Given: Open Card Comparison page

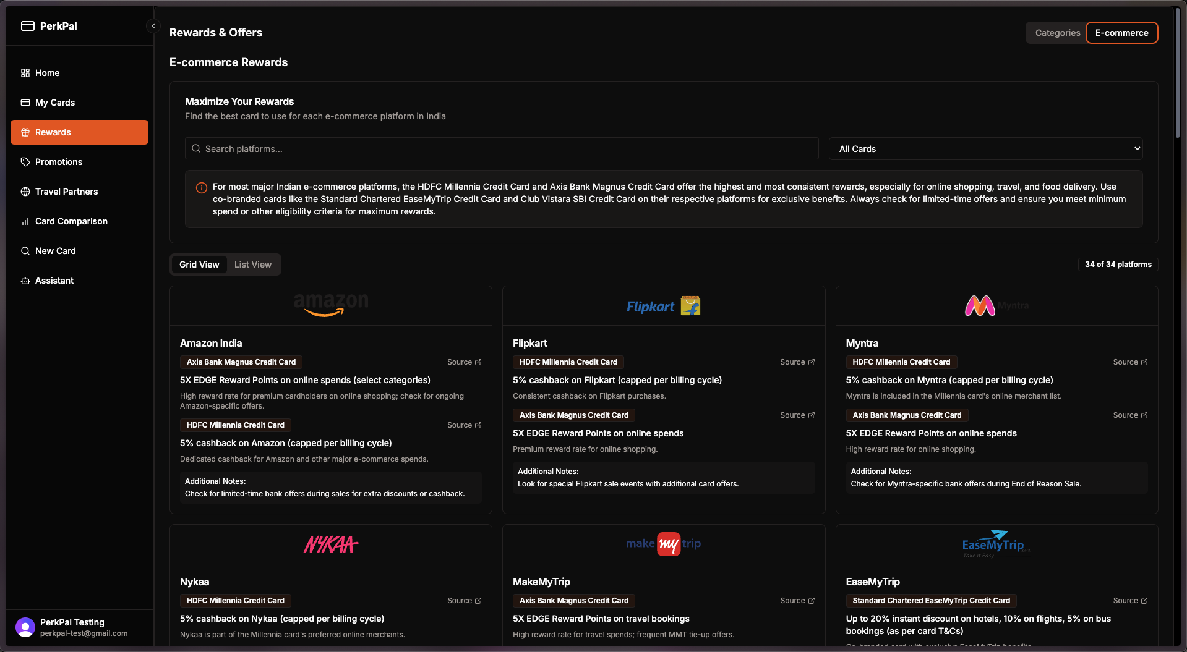Looking at the screenshot, I should (79, 221).
